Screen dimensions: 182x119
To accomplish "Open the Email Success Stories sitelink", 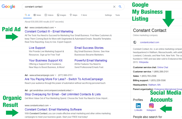I will (x=89, y=48).
